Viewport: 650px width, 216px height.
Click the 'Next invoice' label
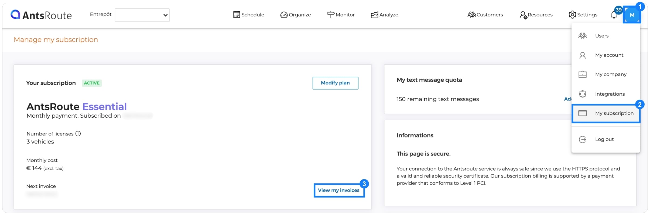(41, 186)
